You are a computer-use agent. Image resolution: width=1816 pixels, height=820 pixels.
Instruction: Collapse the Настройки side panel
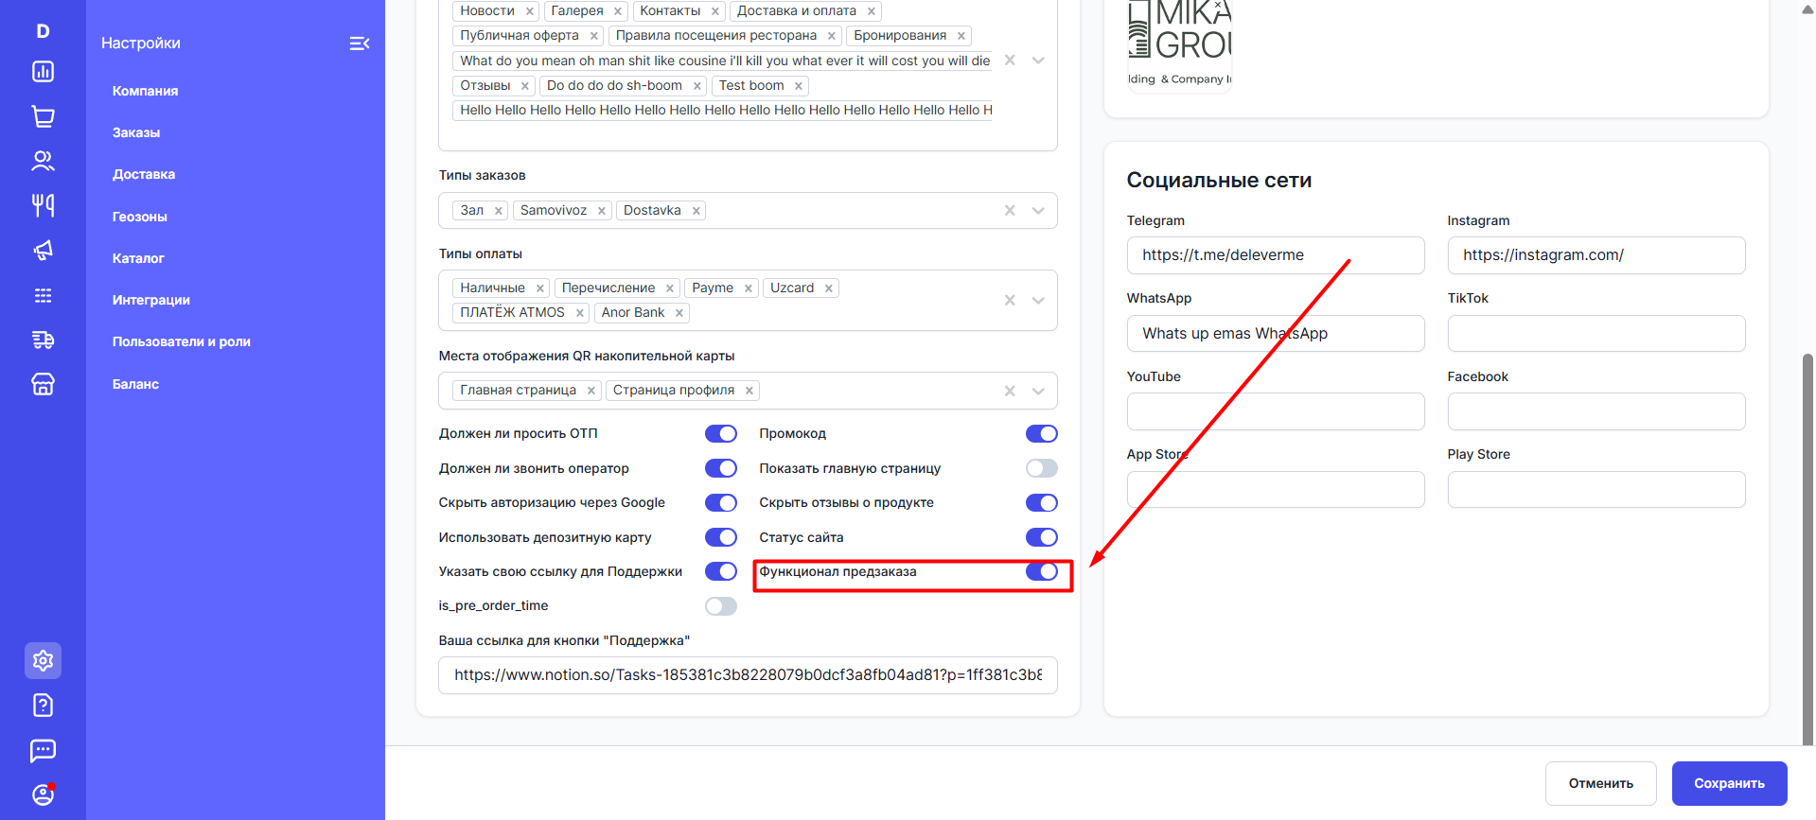360,44
